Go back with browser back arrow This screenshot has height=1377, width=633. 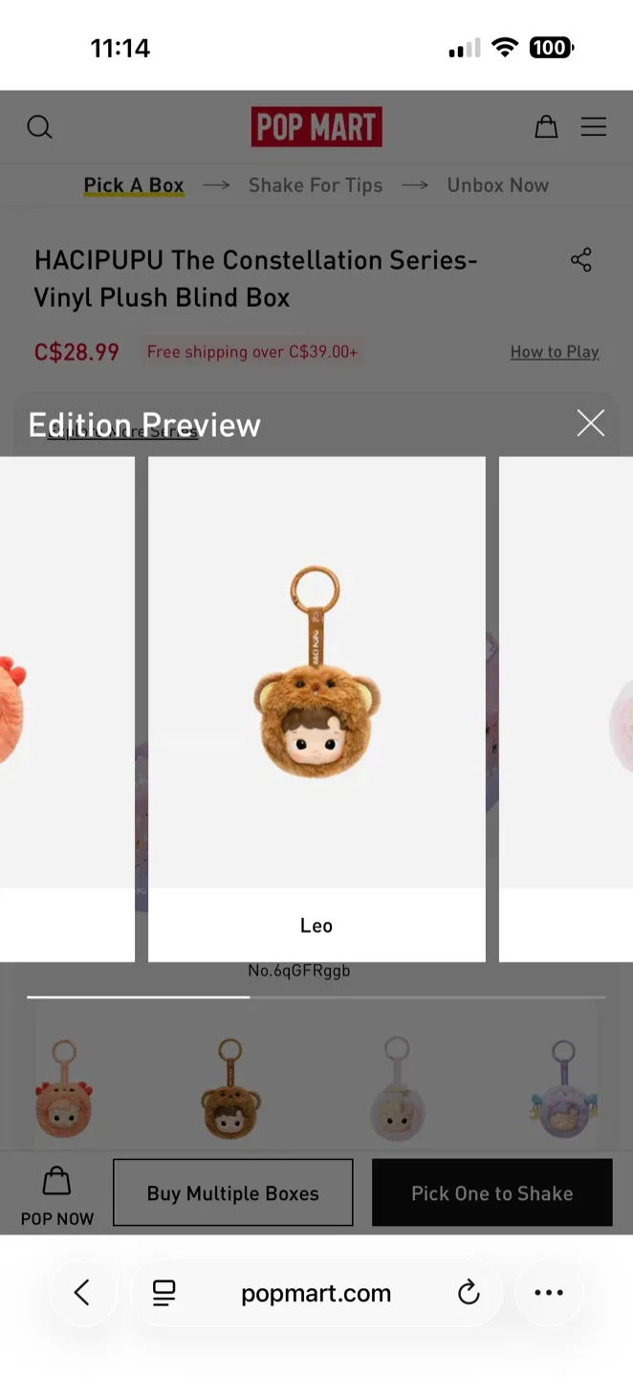[x=82, y=1293]
